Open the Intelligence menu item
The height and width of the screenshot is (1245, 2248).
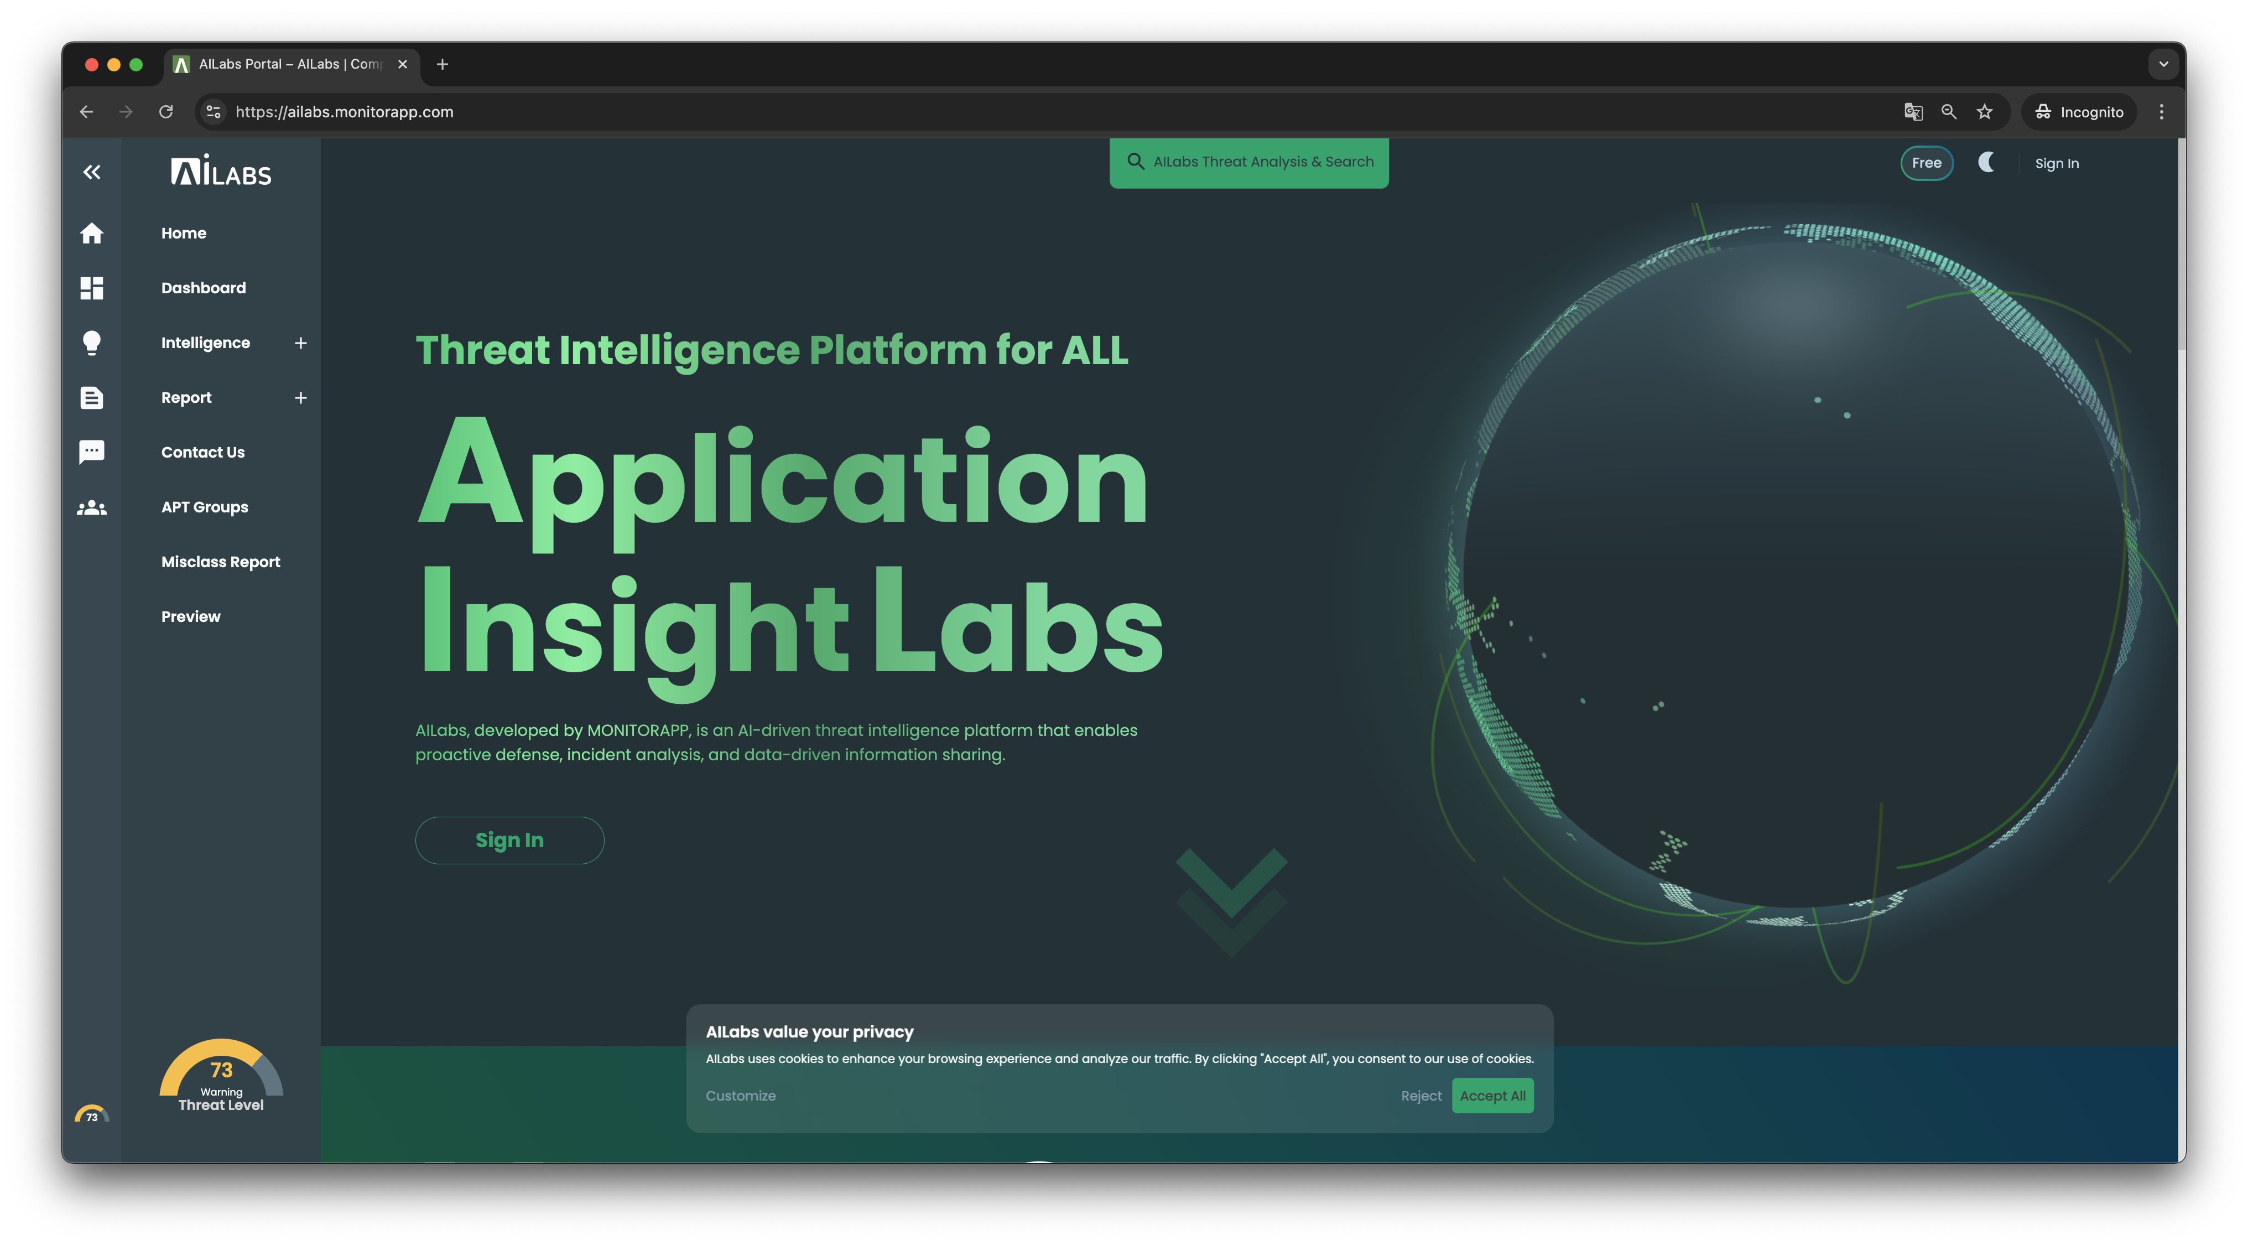click(205, 343)
